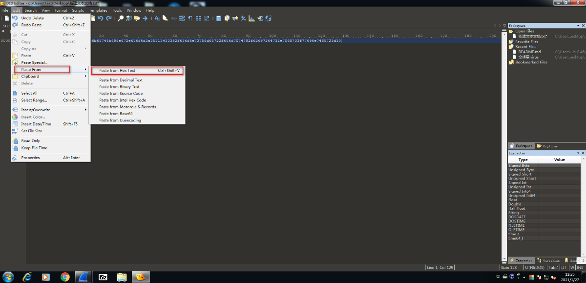Click Redo Paste in Edit menu
This screenshot has width=586, height=283.
51,25
